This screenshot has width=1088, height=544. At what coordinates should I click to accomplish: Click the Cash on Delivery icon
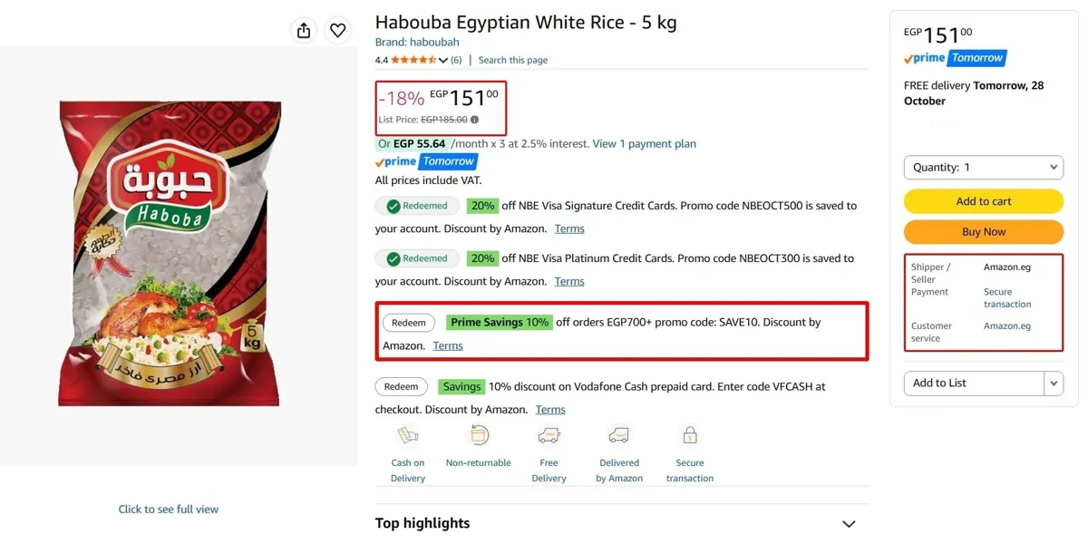[x=408, y=436]
